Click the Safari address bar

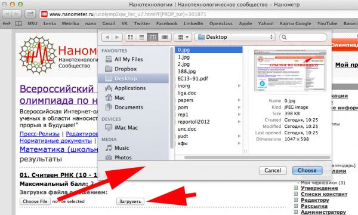(x=199, y=14)
